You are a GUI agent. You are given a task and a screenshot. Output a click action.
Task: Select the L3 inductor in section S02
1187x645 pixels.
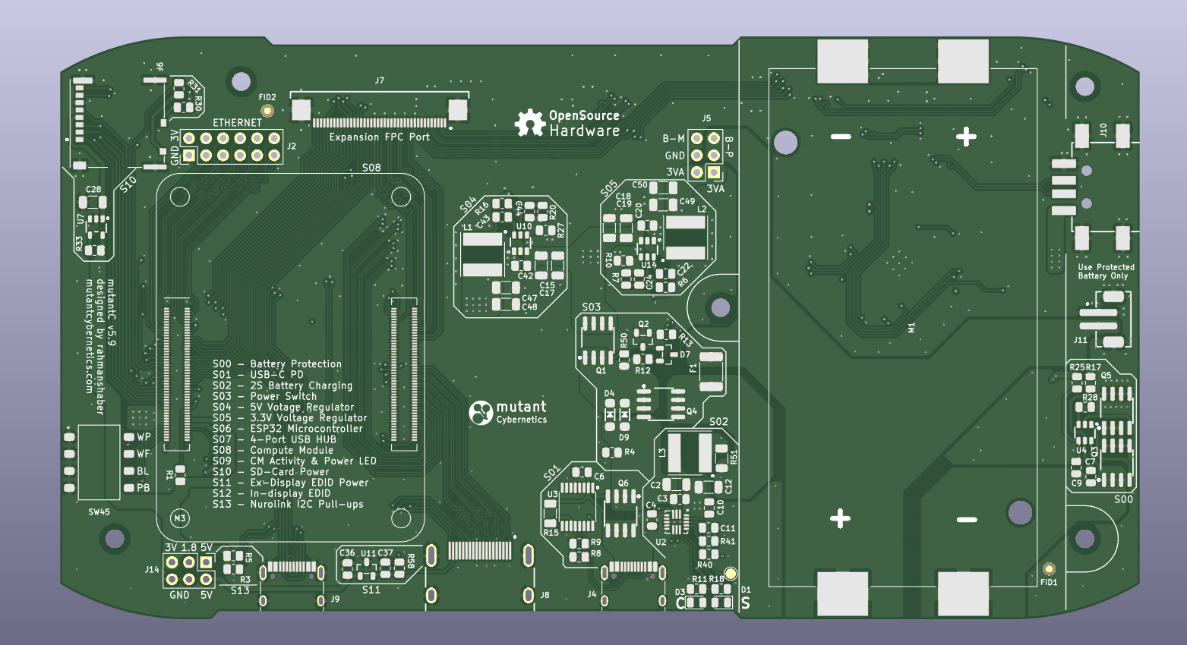[689, 452]
